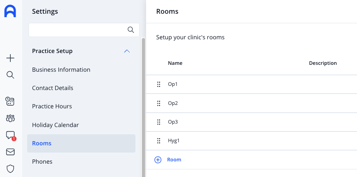The height and width of the screenshot is (177, 357).
Task: Click the Name column header
Action: pyautogui.click(x=175, y=63)
